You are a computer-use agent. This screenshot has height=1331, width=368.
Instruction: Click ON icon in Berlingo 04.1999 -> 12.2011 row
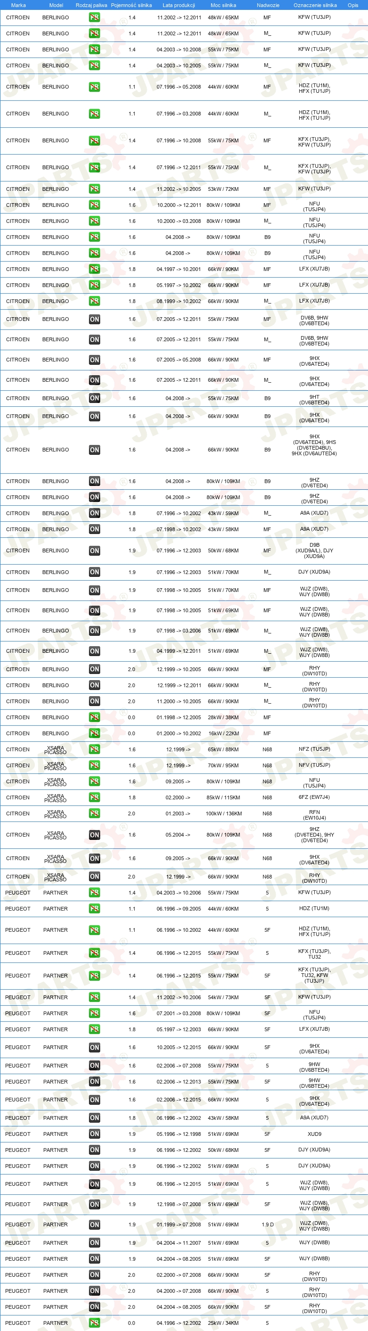click(x=95, y=651)
